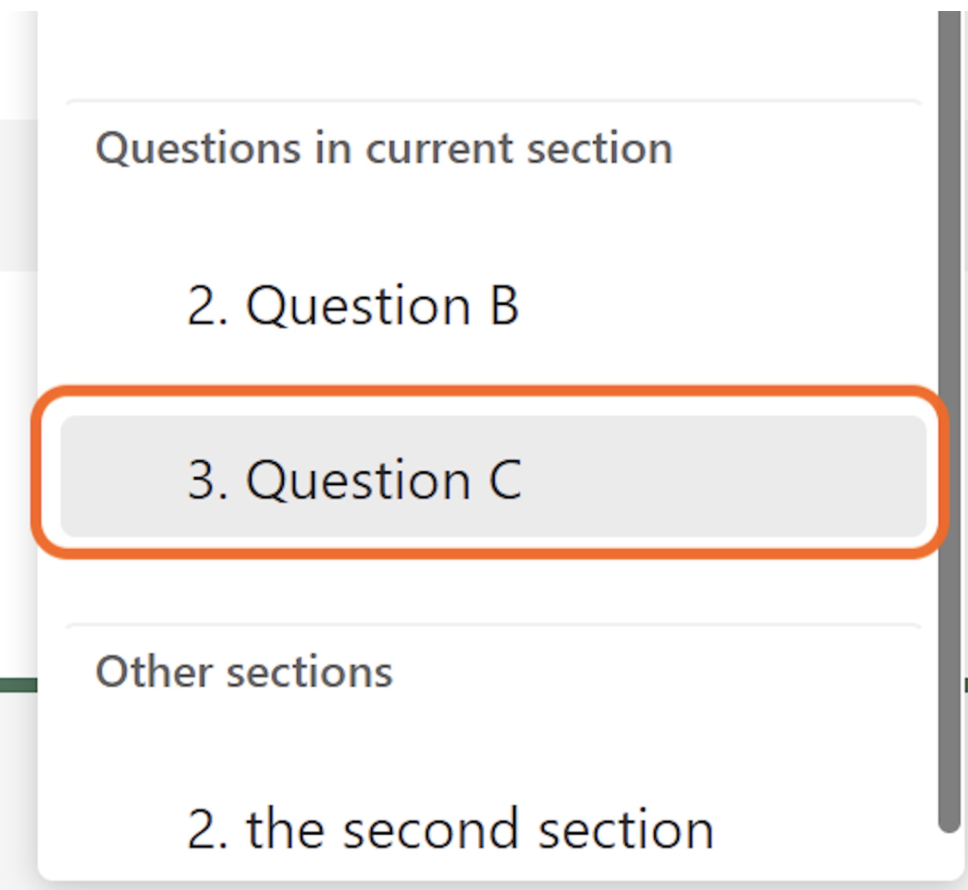Pick Question B in the current section
Image resolution: width=968 pixels, height=890 pixels.
coord(353,306)
